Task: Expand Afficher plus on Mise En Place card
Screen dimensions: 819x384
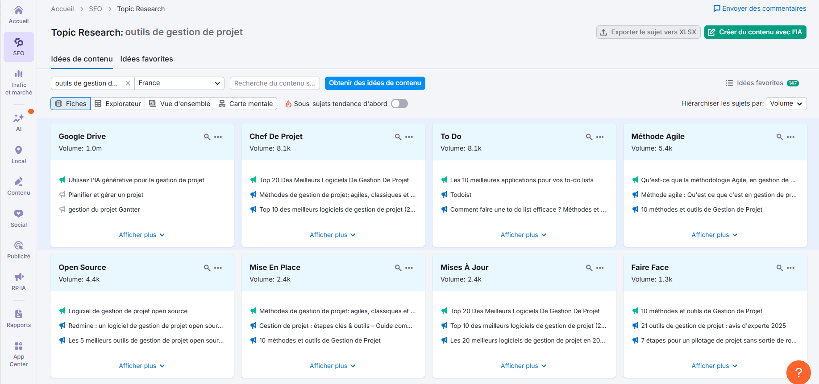Action: point(333,366)
